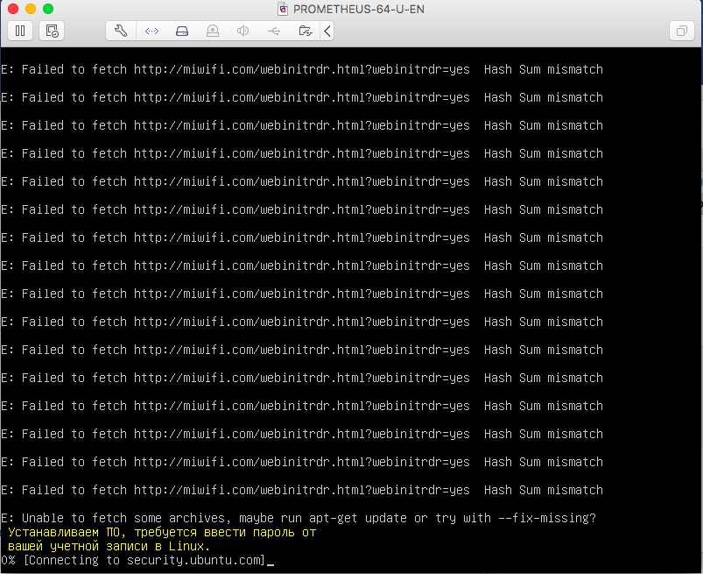
Task: Open virtual machine settings wrench
Action: tap(121, 31)
